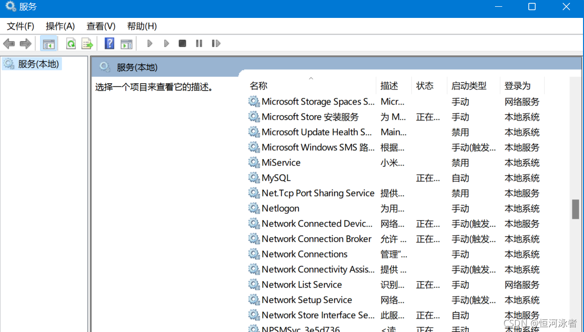Select Network Store Interface Service name

[x=318, y=315]
